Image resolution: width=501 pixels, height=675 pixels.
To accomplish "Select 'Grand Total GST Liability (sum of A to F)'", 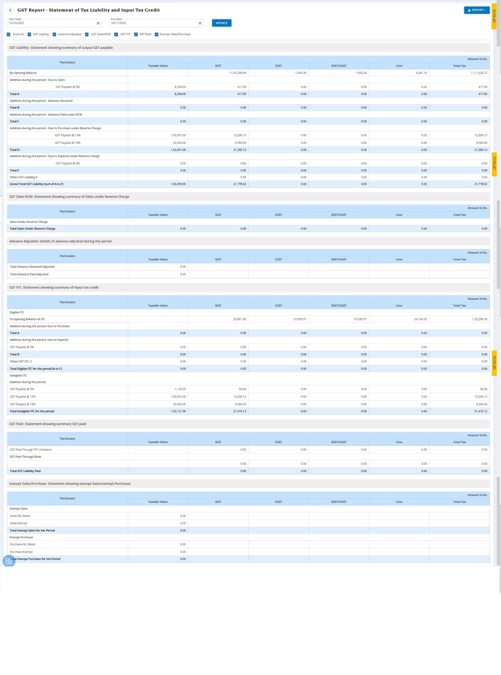I will pos(37,184).
